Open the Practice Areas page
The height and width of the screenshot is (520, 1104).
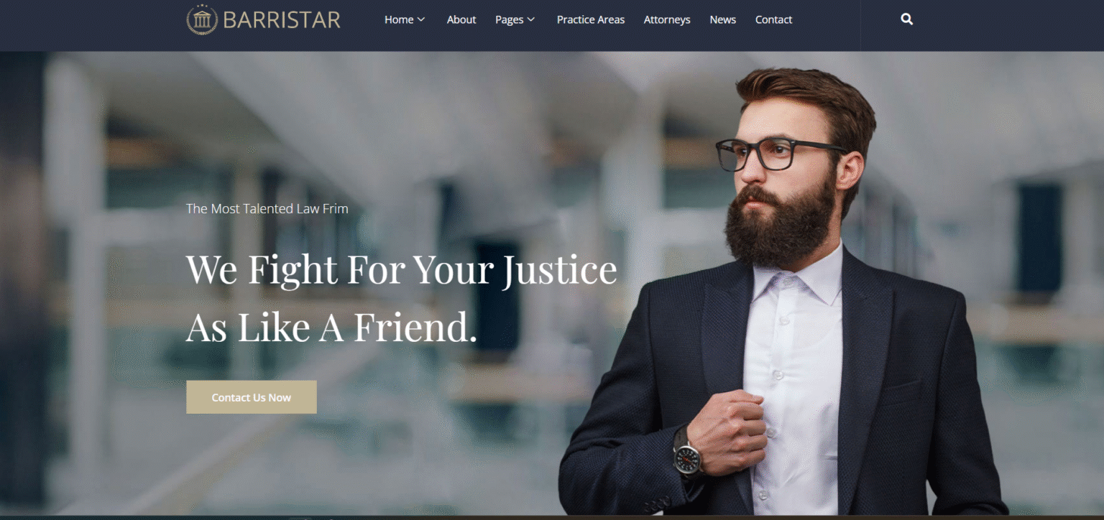(591, 19)
